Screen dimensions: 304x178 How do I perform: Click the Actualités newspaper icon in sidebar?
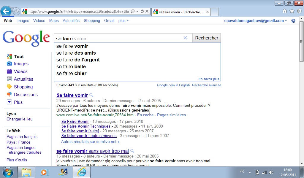coord(9,79)
